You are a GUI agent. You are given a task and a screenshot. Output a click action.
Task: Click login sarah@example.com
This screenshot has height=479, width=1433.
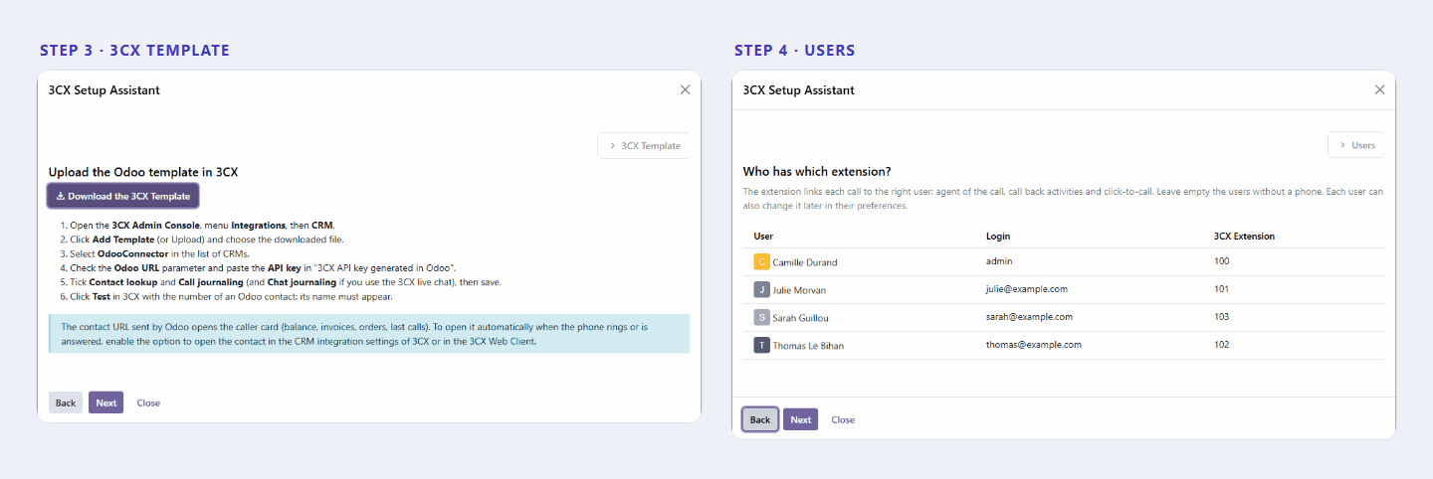click(x=1029, y=317)
